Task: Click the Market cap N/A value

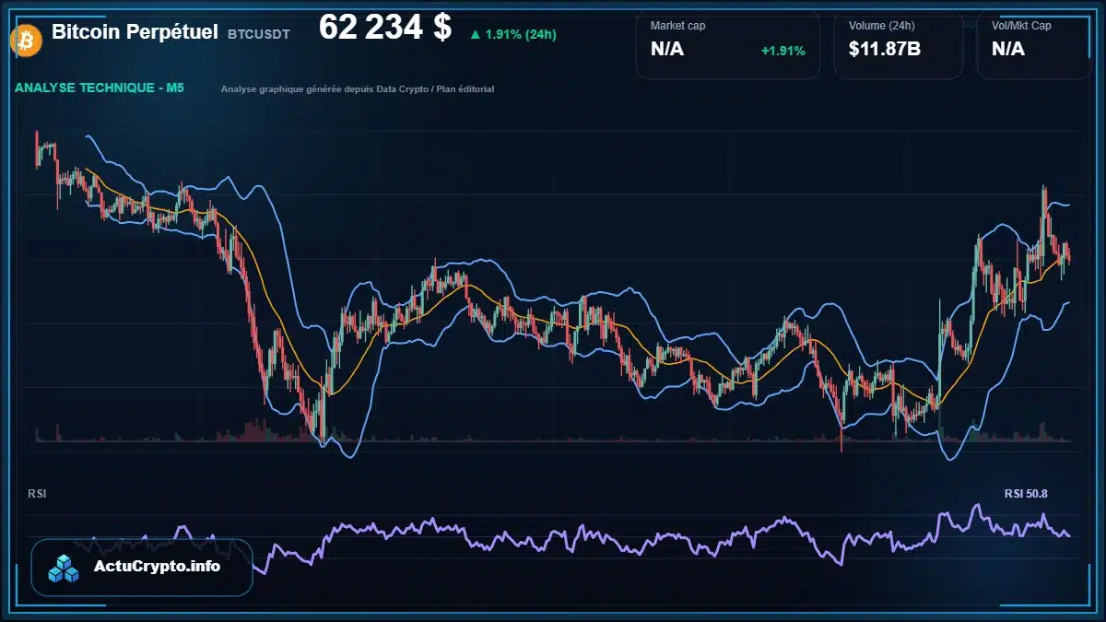Action: pyautogui.click(x=667, y=50)
